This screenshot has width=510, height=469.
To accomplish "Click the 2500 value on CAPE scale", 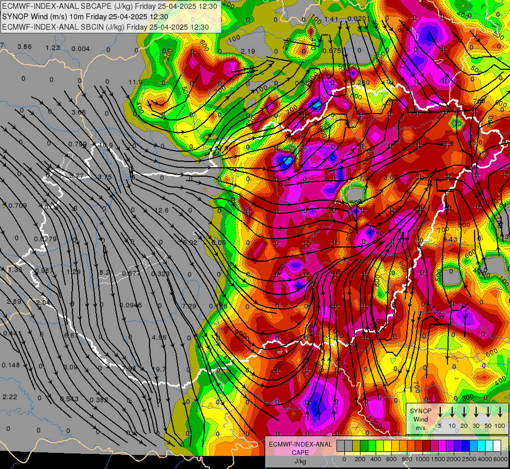I will pyautogui.click(x=469, y=459).
